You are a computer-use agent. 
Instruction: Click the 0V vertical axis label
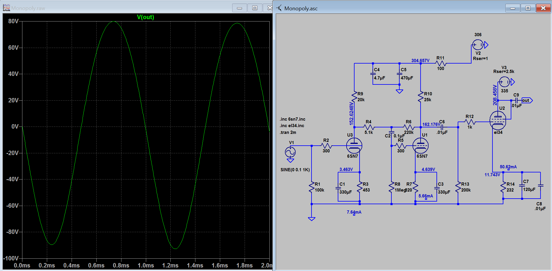coord(15,127)
